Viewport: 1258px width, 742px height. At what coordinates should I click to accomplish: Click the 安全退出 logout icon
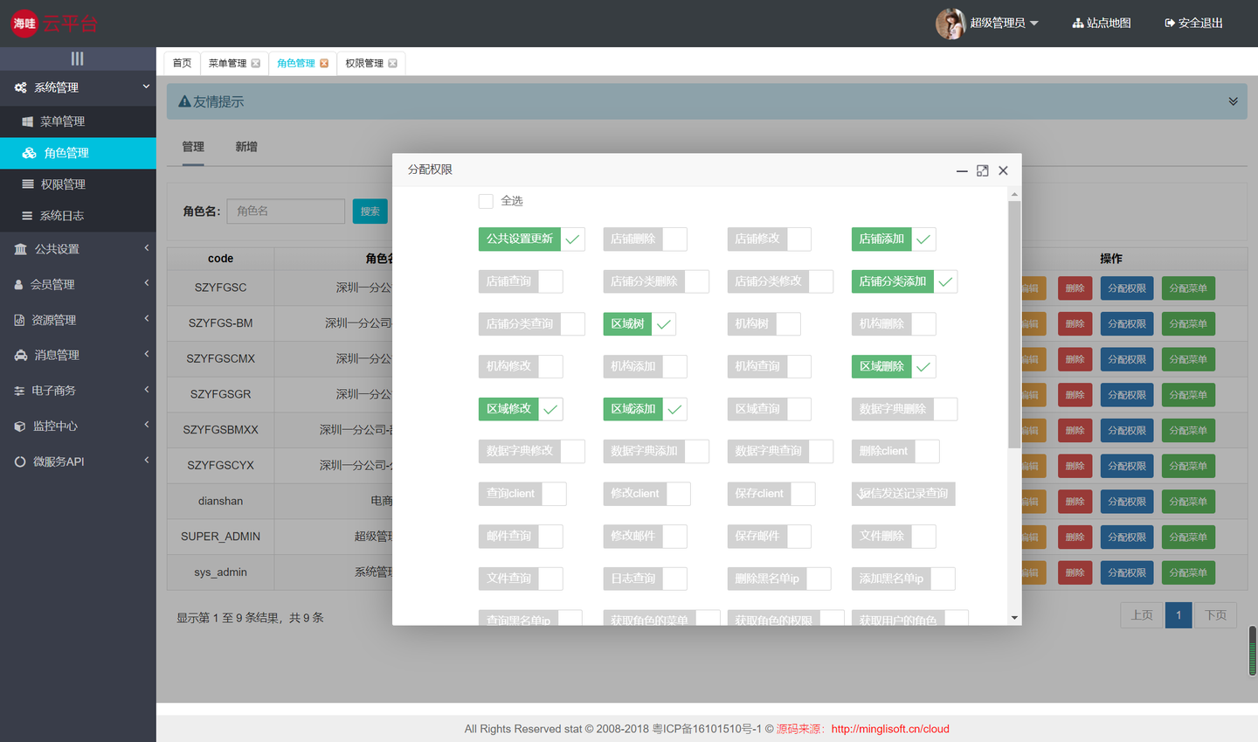[1170, 24]
